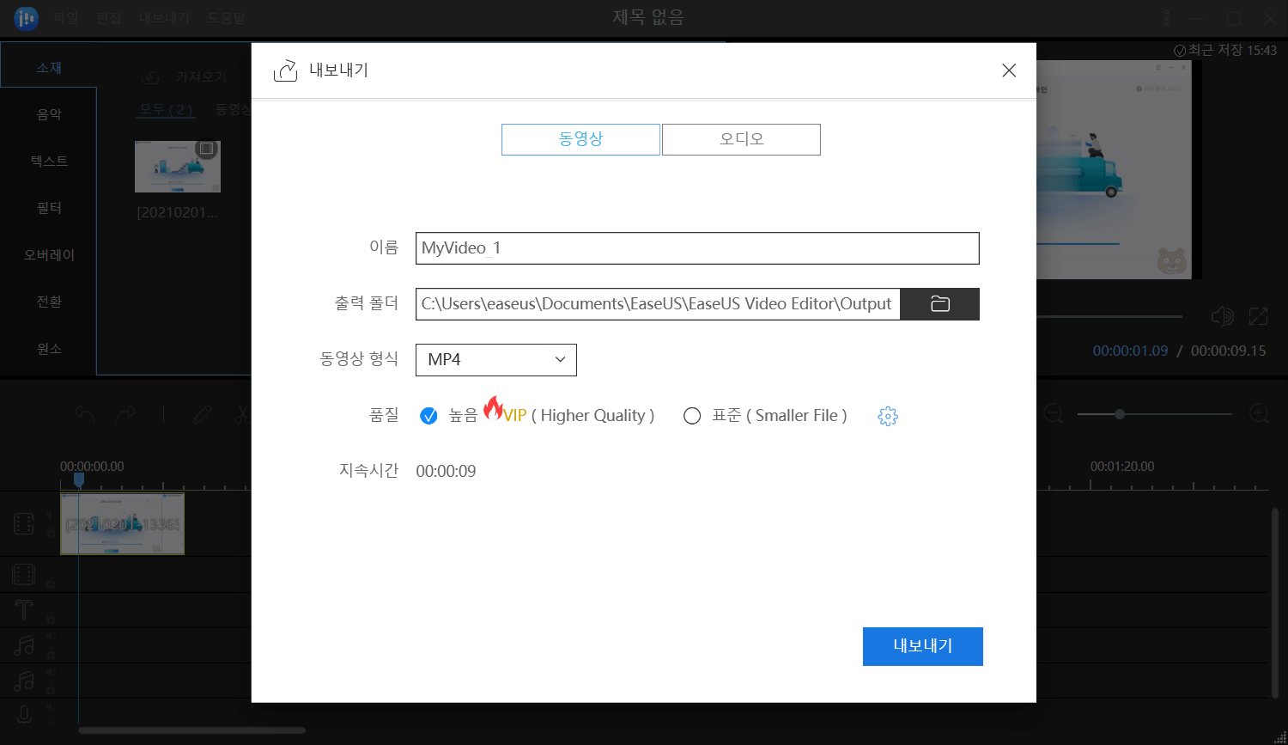Select the music track note icon
This screenshot has width=1288, height=745.
click(x=23, y=644)
